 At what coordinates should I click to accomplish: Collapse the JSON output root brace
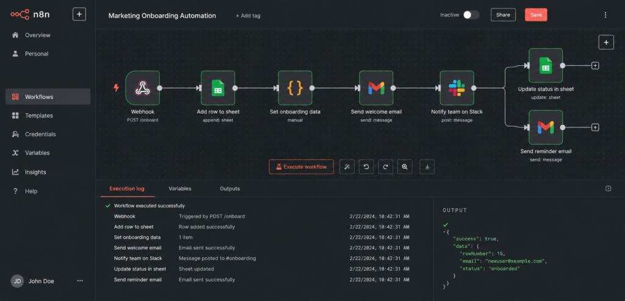pyautogui.click(x=445, y=232)
